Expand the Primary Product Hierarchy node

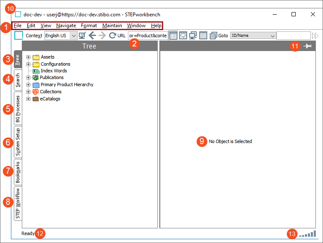click(x=28, y=84)
